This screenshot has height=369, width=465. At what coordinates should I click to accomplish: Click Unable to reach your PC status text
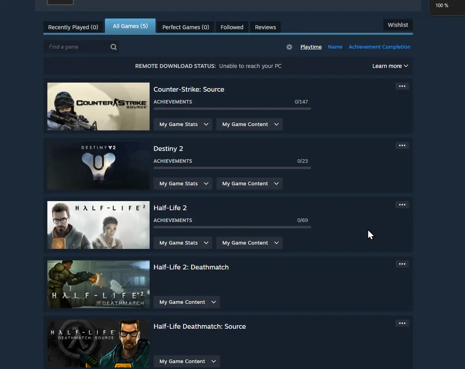[x=250, y=66]
